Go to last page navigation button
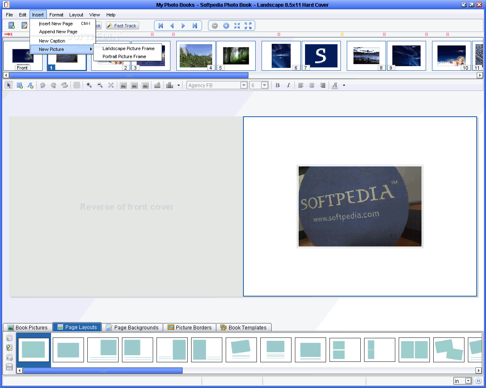The image size is (486, 388). 194,26
